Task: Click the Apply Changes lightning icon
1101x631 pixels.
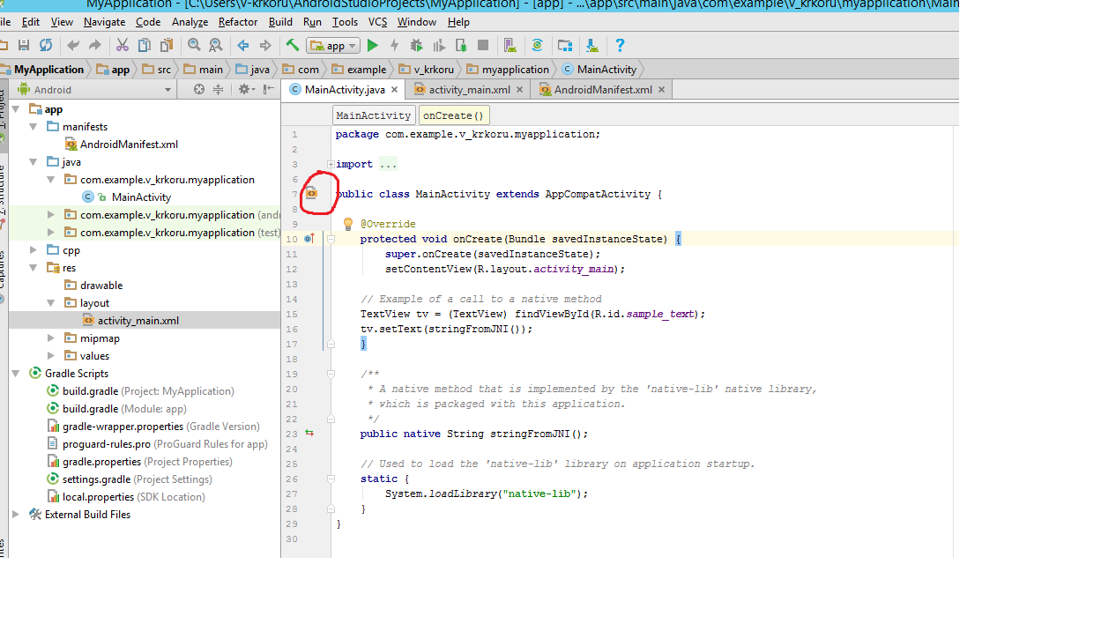Action: tap(394, 45)
